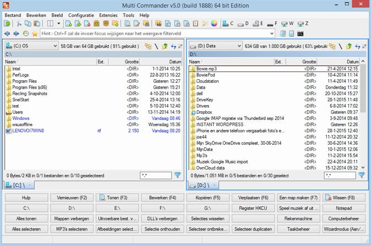Viewport: 371px width, 246px height.
Task: Click the color wheel icon in toolbar
Action: pos(214,24)
